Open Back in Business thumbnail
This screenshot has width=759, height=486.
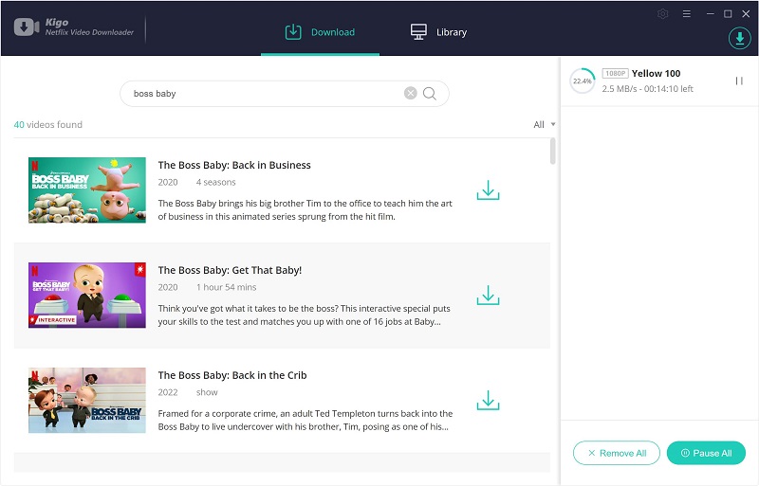click(x=87, y=190)
